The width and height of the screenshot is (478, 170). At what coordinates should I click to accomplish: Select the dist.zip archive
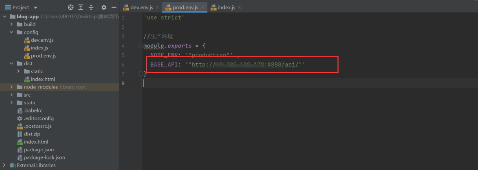point(32,134)
